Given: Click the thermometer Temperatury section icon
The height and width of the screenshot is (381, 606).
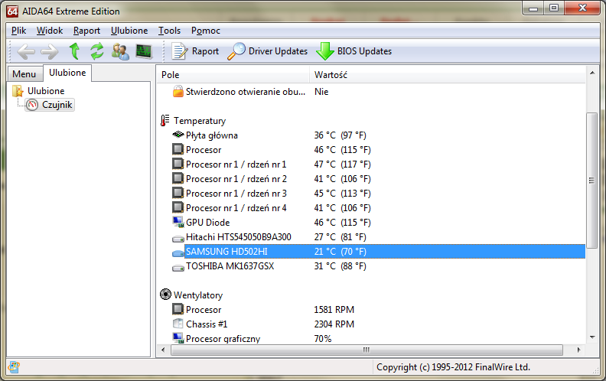Looking at the screenshot, I should (x=165, y=121).
